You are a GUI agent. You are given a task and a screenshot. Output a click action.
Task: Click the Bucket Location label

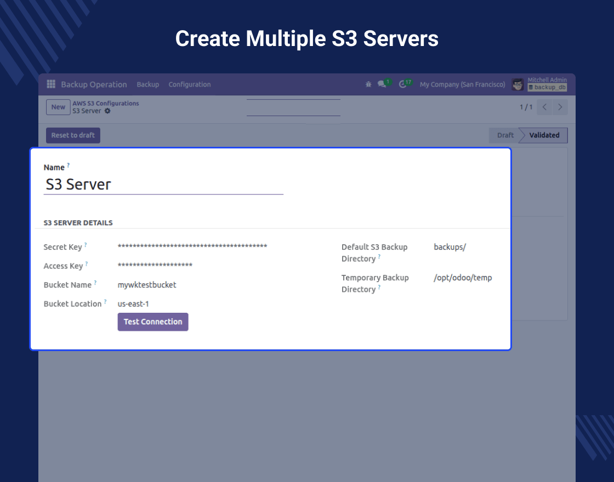click(x=72, y=304)
